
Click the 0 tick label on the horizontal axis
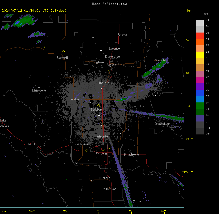[98, 210]
